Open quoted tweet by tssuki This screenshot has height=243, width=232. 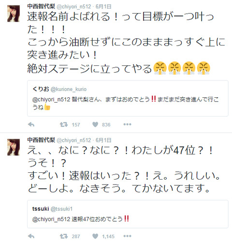pos(128,214)
